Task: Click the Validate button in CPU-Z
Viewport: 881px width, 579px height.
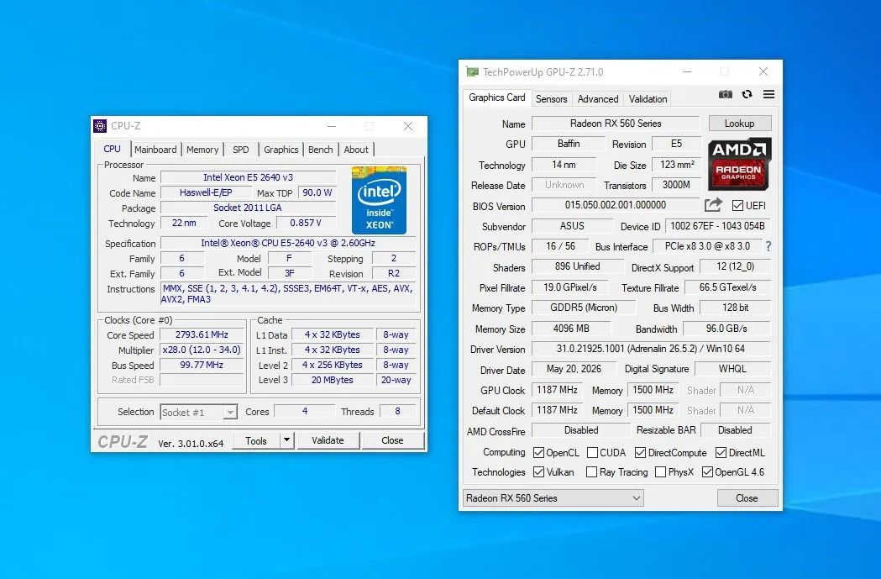Action: tap(328, 440)
